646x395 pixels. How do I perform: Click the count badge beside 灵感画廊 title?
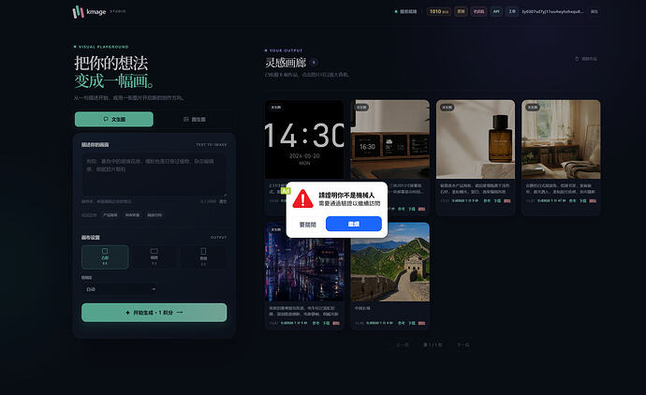(314, 63)
